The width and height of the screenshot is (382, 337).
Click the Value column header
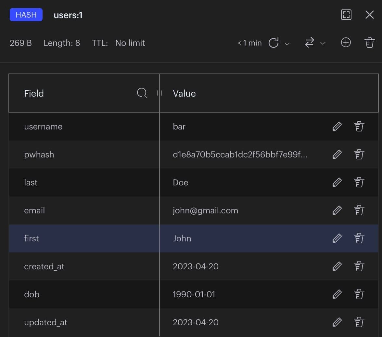coord(184,93)
